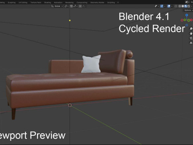Toggle viewport gizmos display
Screen dimensions: 193x145
[x=162, y=6]
